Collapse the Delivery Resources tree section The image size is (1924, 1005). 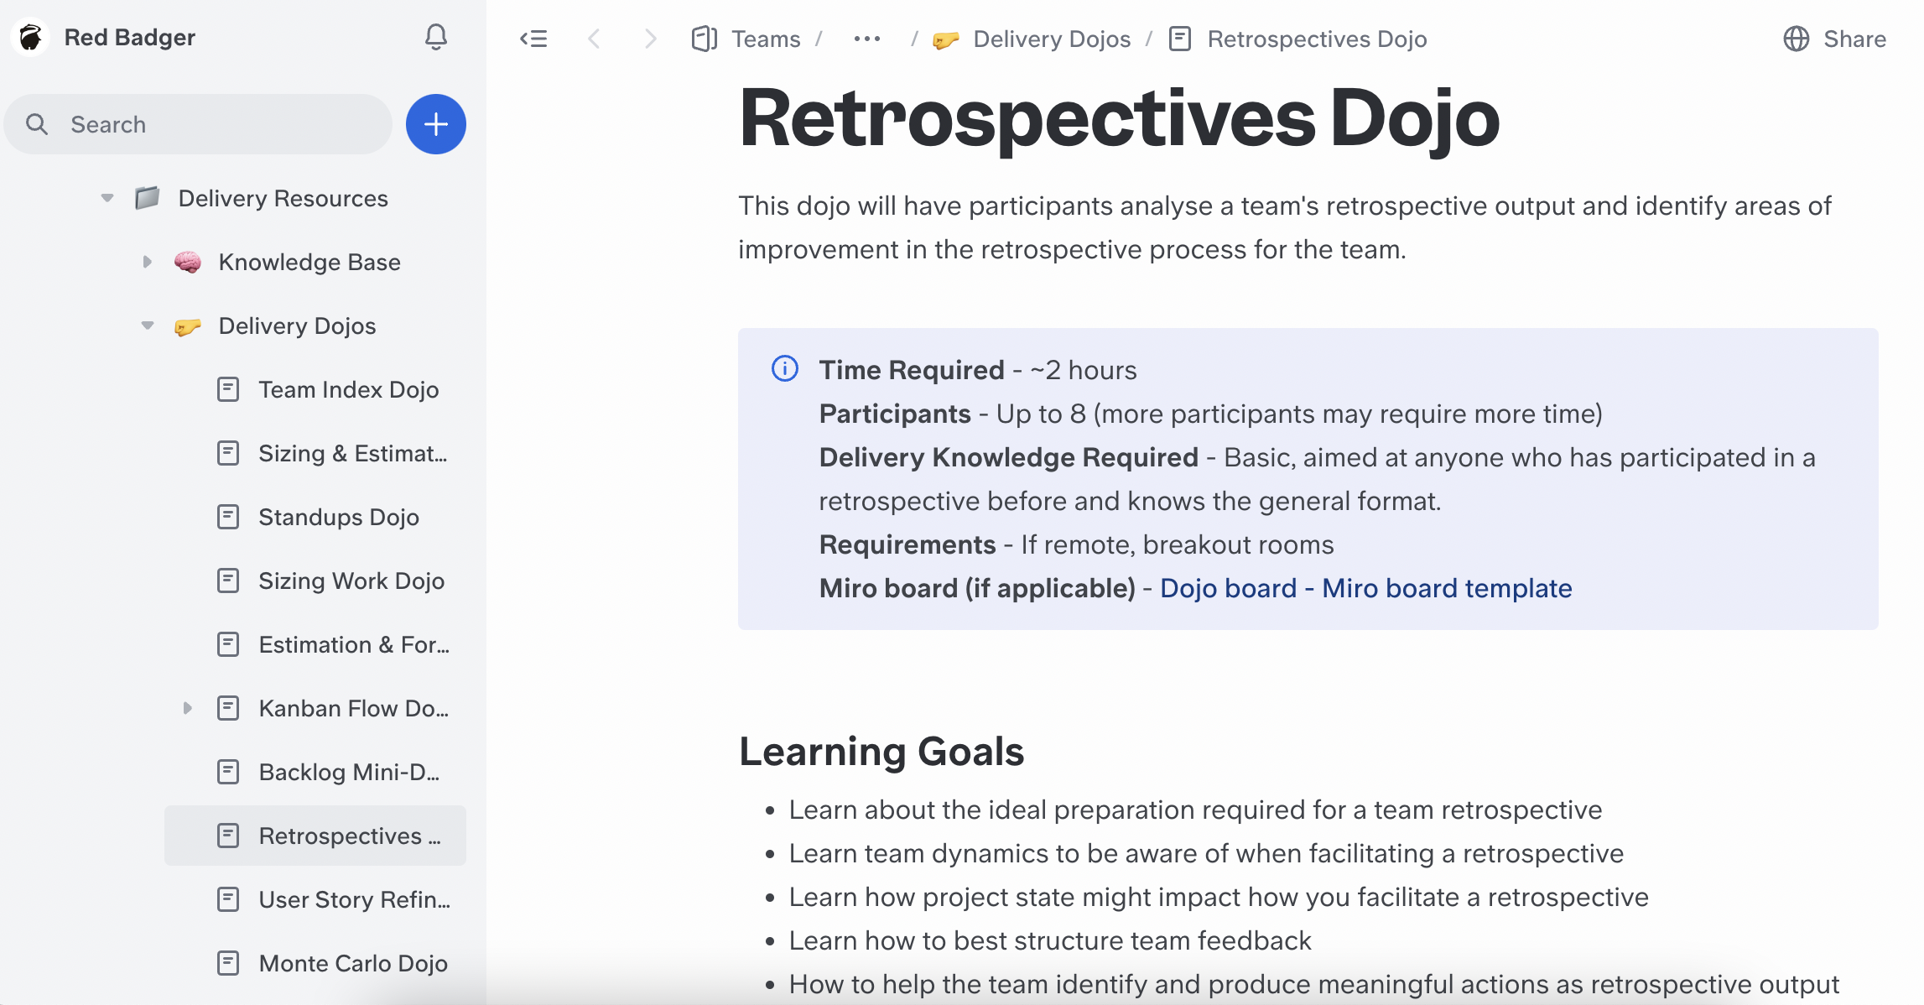[x=107, y=198]
